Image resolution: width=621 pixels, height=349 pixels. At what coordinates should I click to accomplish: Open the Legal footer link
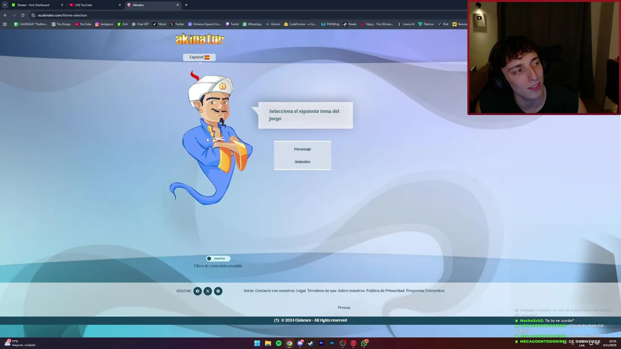pos(301,291)
